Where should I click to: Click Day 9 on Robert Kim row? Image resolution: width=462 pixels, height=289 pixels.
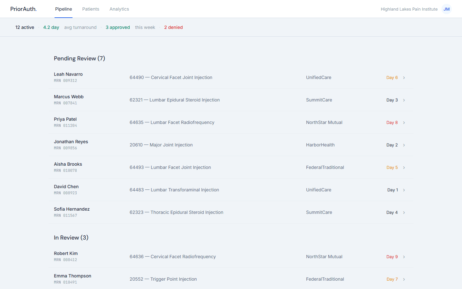pos(392,257)
